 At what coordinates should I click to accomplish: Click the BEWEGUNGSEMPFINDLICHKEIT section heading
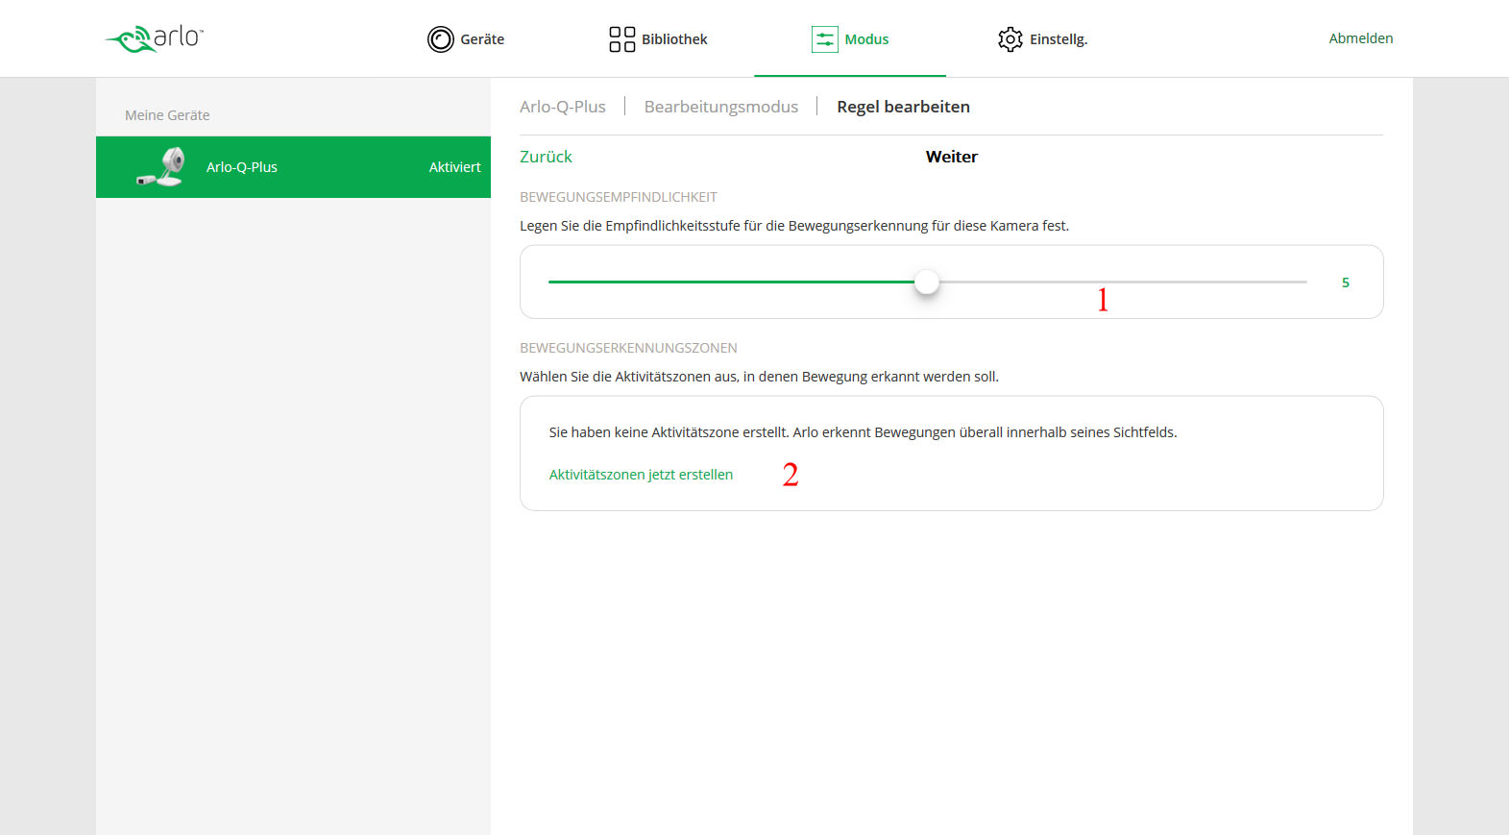[x=619, y=197]
